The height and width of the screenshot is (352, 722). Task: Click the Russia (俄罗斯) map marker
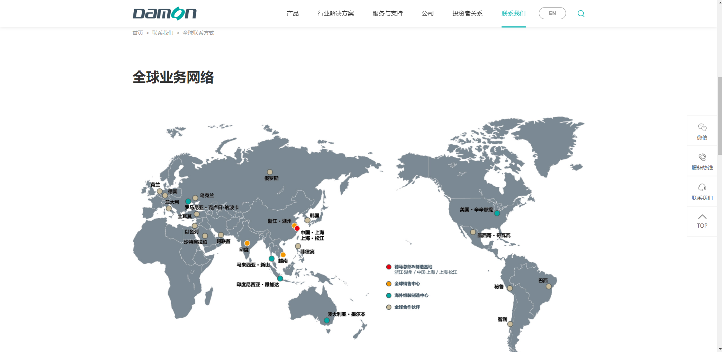click(x=270, y=172)
